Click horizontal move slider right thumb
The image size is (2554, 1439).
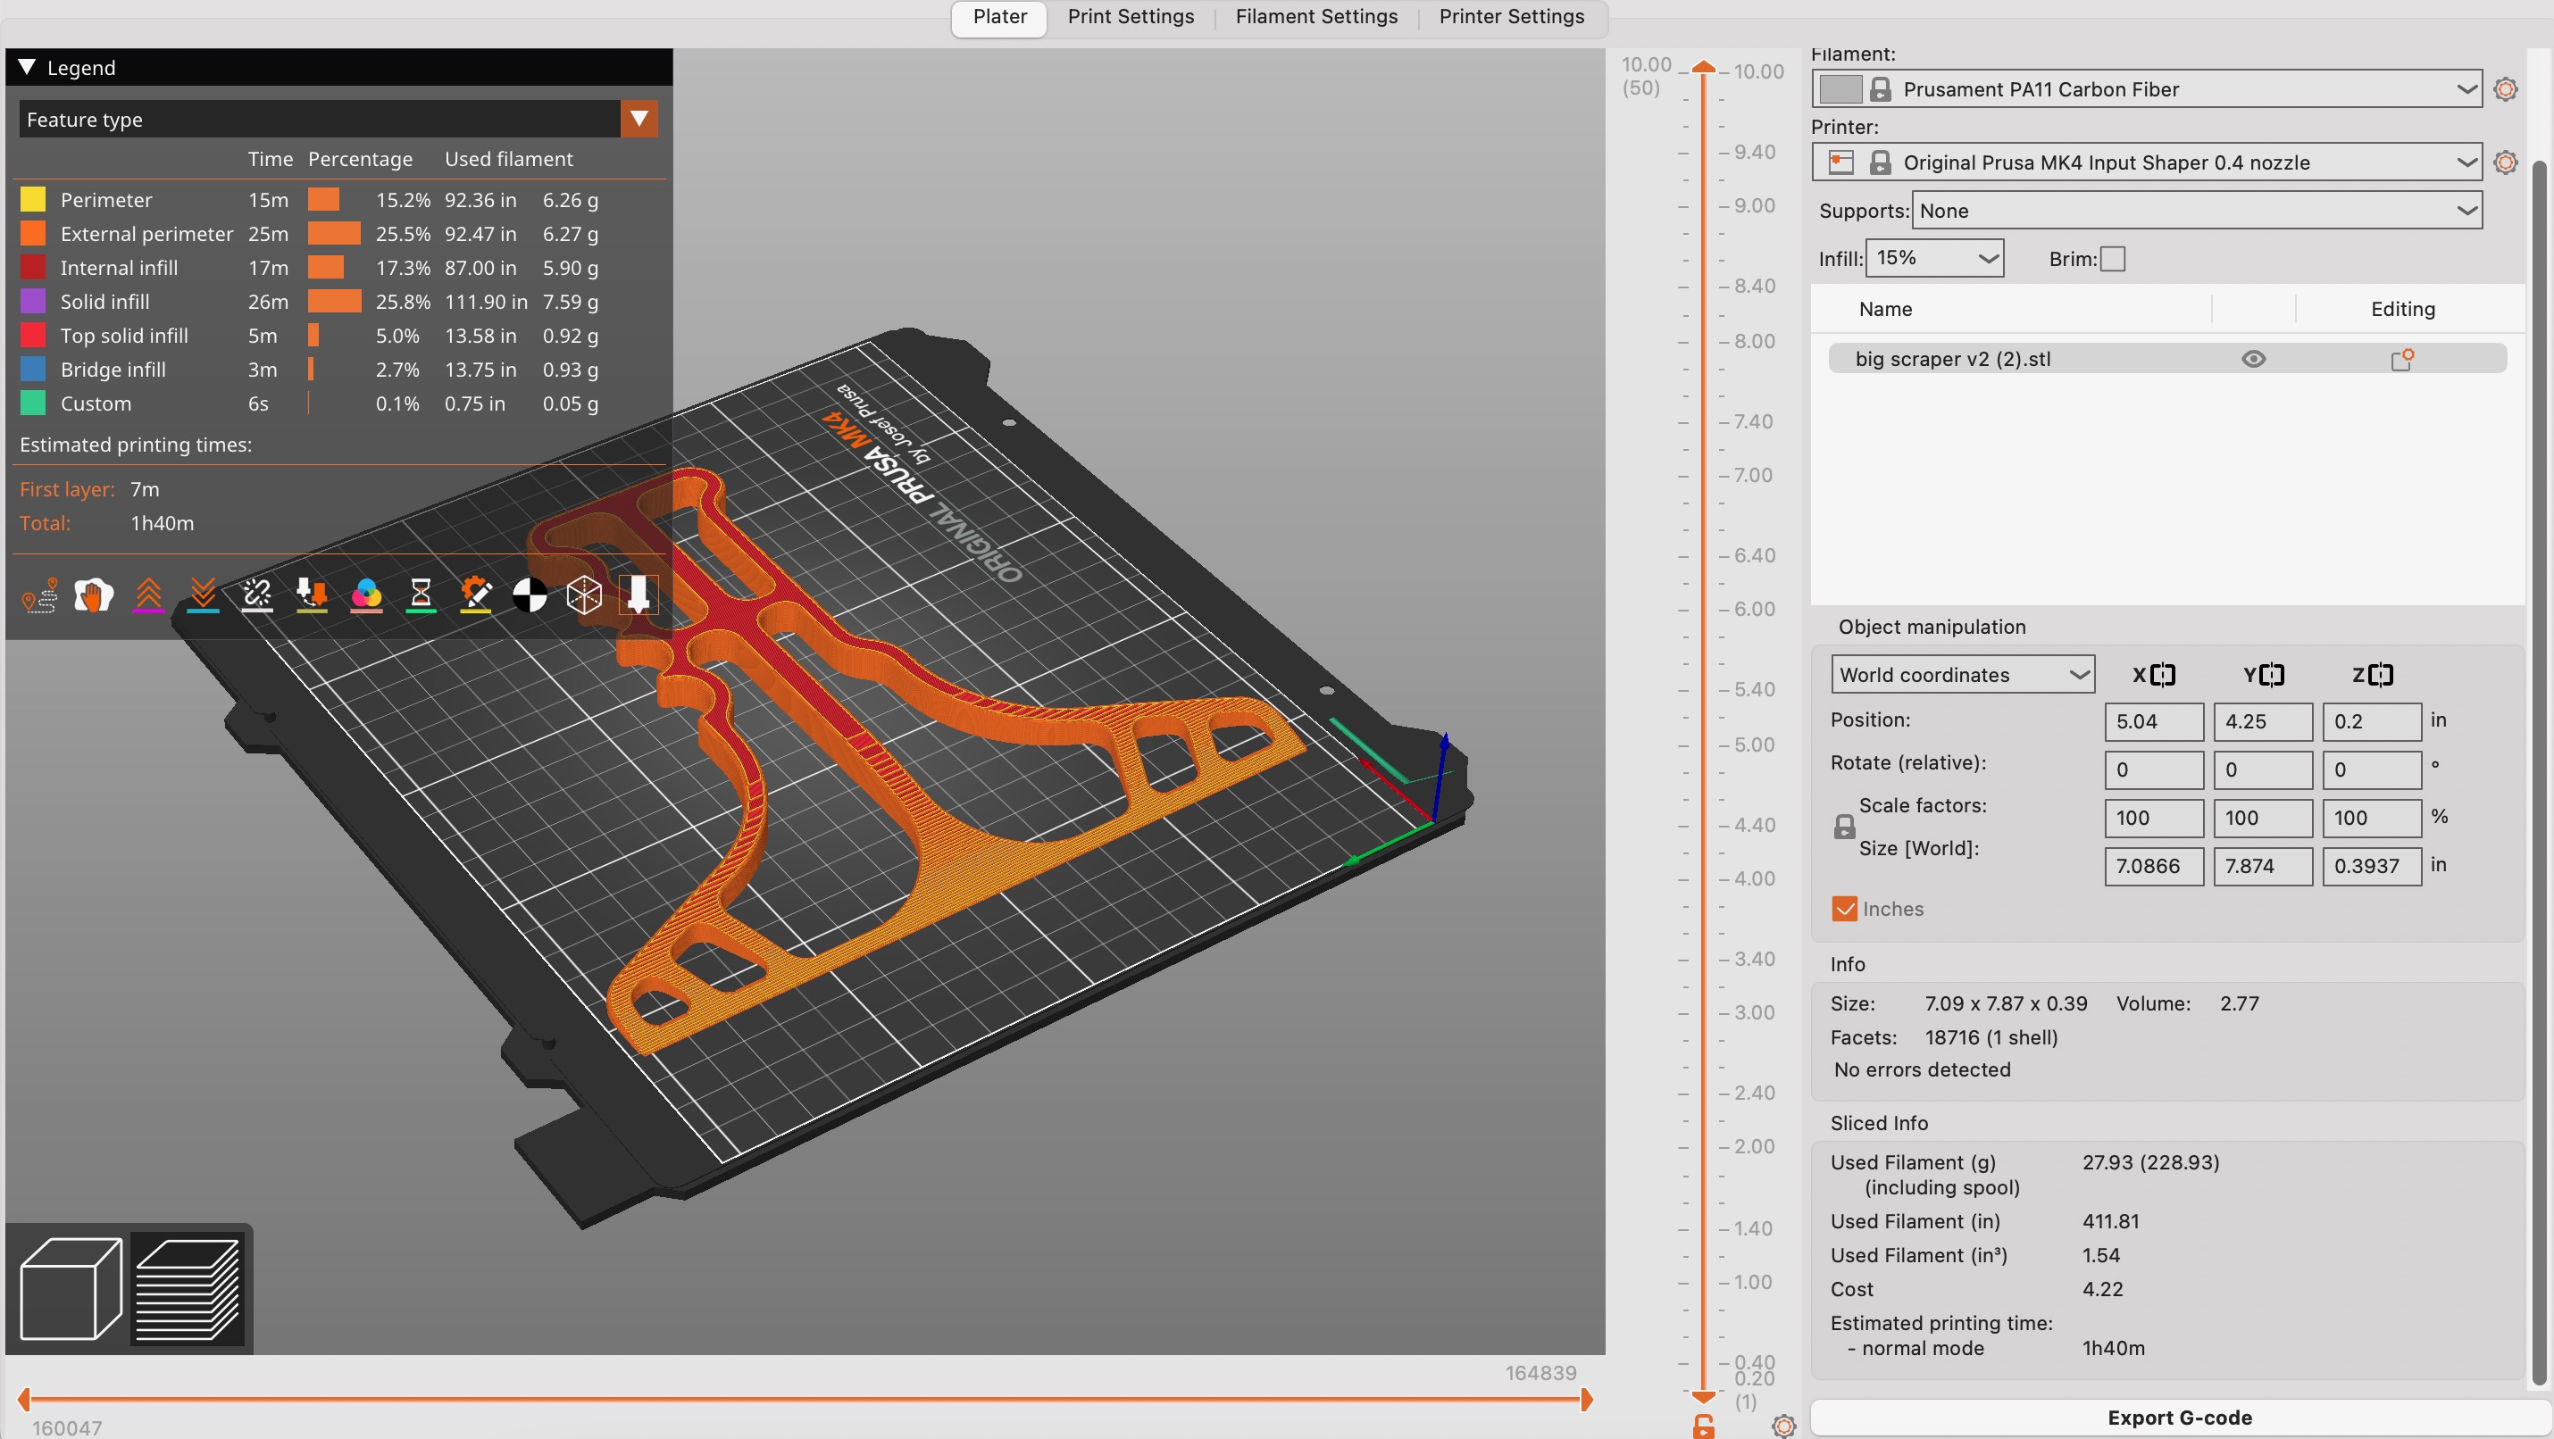tap(1586, 1400)
